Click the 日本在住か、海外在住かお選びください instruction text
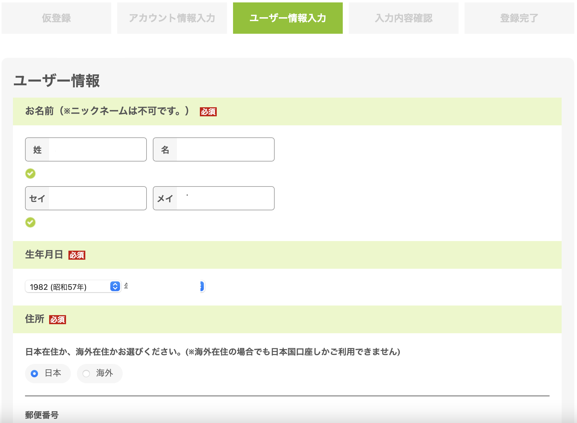 213,352
